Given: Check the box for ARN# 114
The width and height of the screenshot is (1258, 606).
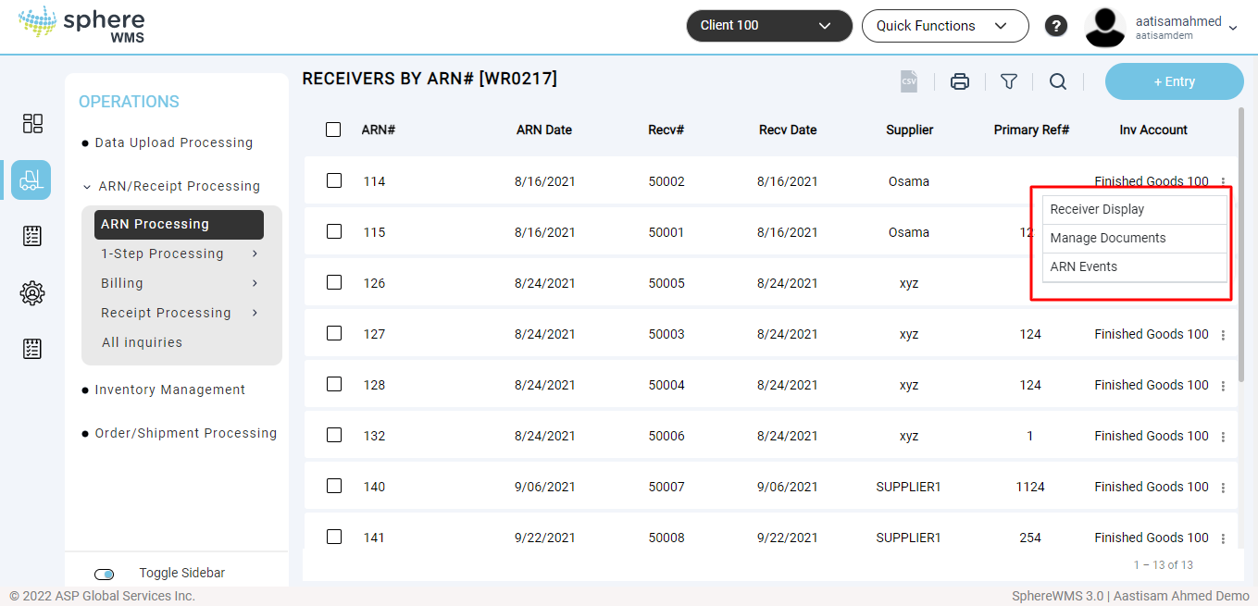Looking at the screenshot, I should 334,180.
